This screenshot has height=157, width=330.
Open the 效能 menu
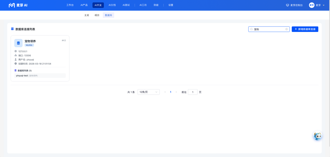(x=156, y=5)
